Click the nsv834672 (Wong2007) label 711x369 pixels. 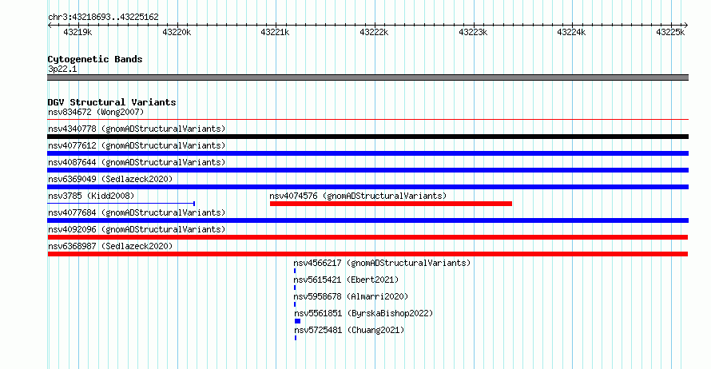pyautogui.click(x=96, y=112)
